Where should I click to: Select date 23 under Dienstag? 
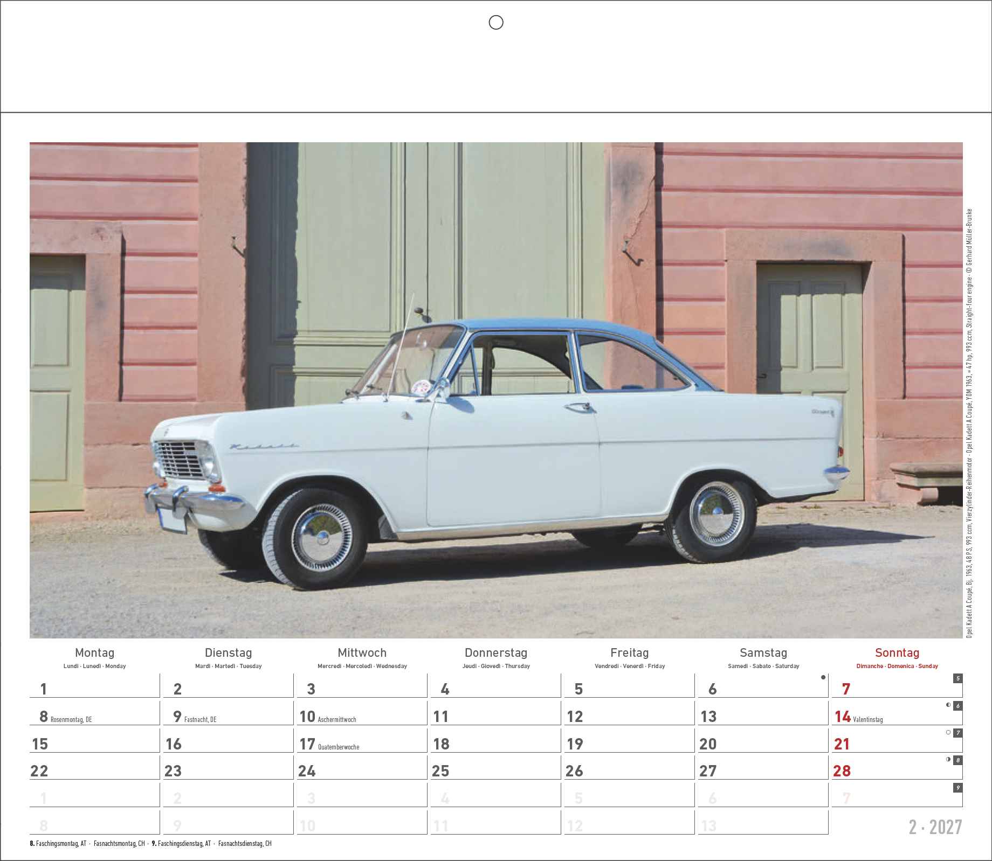(x=173, y=771)
